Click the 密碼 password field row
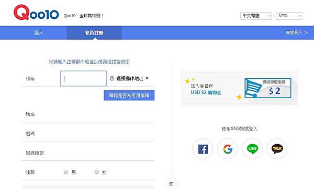 click(88, 134)
